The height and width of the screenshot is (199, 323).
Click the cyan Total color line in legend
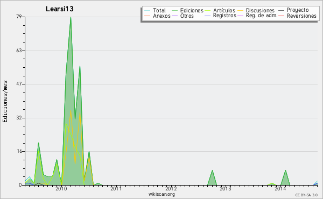pos(147,11)
